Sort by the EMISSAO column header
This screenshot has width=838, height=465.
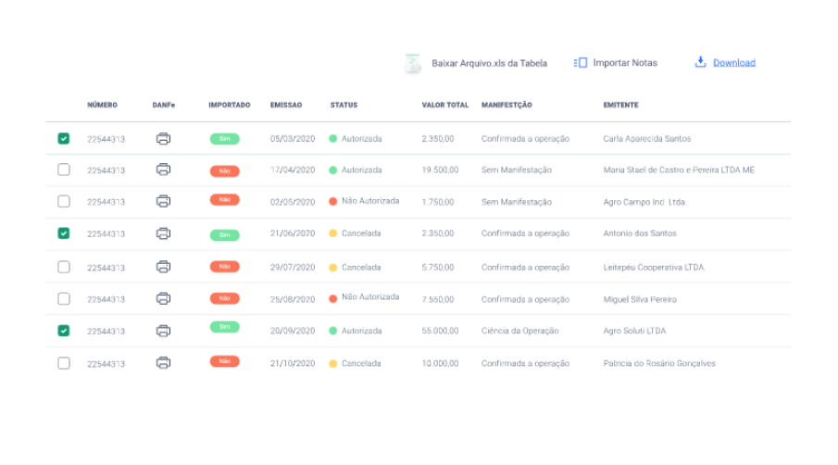pyautogui.click(x=286, y=106)
